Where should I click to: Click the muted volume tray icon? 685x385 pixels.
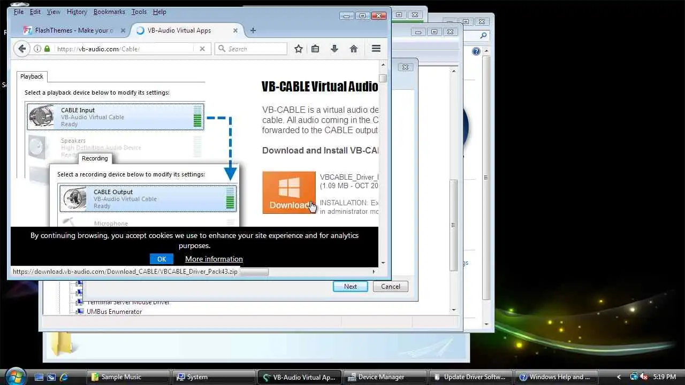coord(644,376)
